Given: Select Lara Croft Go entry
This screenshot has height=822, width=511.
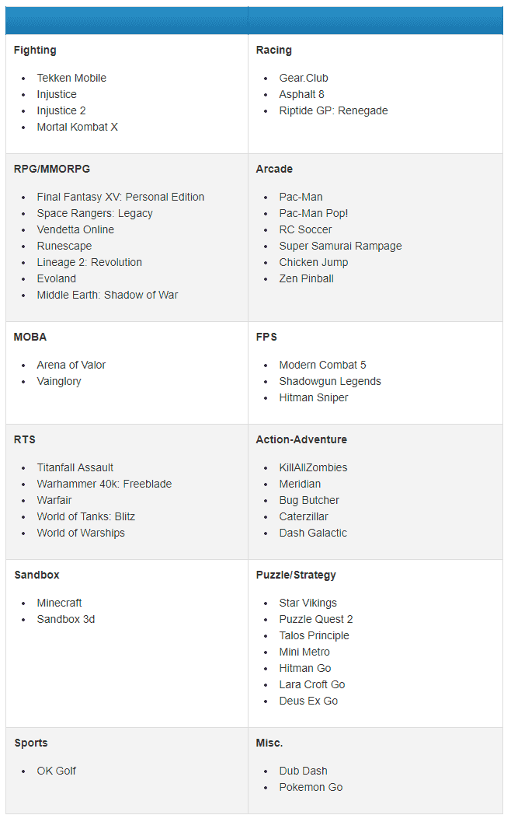Looking at the screenshot, I should [x=312, y=684].
